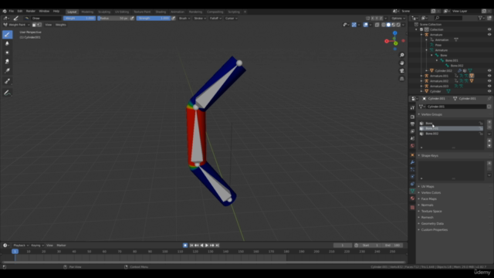The image size is (494, 278).
Task: Toggle the Collection exclude checkbox in outliner
Action: [x=421, y=29]
